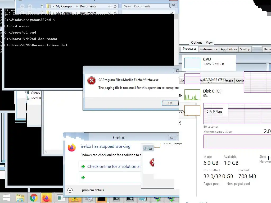Viewport: 271px width, 203px height.
Task: Expand problem details in Firefox crash dialog
Action: pyautogui.click(x=70, y=190)
